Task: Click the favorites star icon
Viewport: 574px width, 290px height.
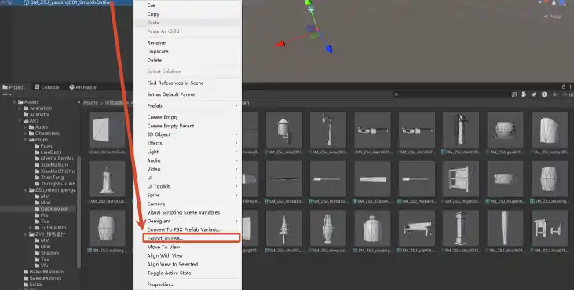Action: tap(555, 94)
